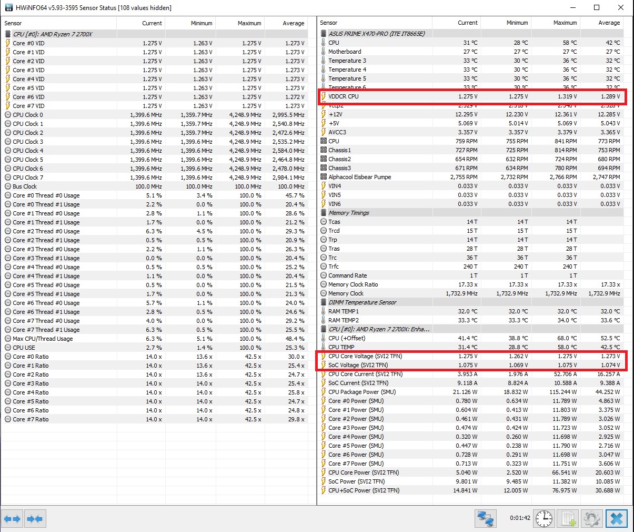Select the DIMM Temperature Sensor group header
This screenshot has width=634, height=532.
471,302
